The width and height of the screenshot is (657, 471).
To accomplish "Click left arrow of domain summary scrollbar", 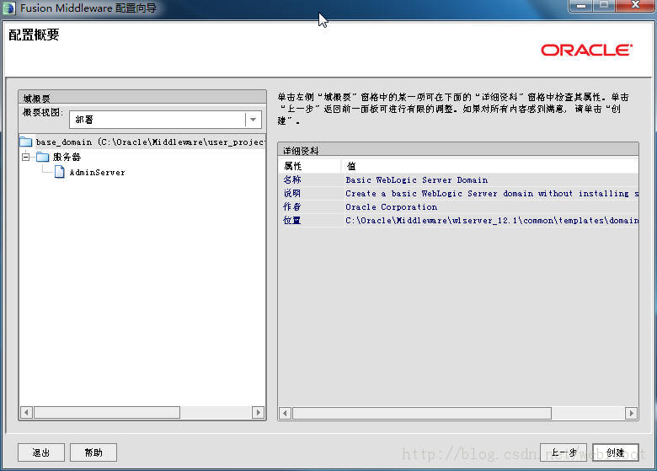I will (x=26, y=412).
